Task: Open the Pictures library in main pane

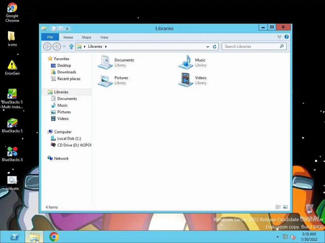Action: click(x=113, y=80)
